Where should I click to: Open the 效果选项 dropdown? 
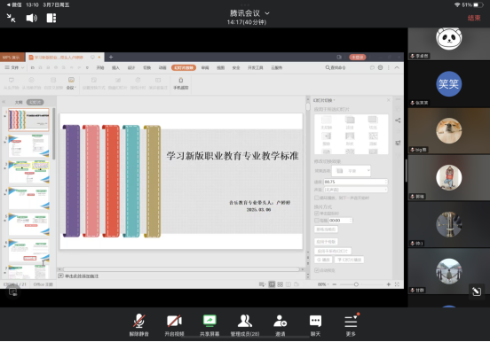point(351,171)
